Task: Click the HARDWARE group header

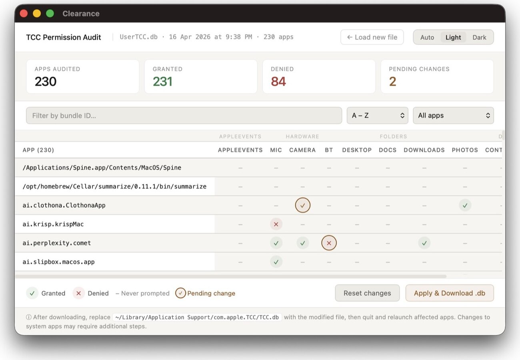Action: pyautogui.click(x=302, y=136)
